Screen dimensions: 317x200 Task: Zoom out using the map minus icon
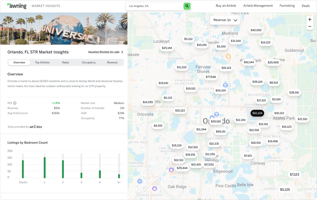[310, 26]
